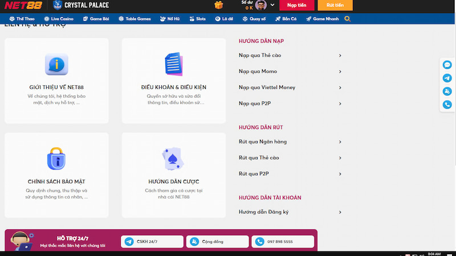Click the gift box icon in header
This screenshot has width=456, height=256.
[219, 5]
